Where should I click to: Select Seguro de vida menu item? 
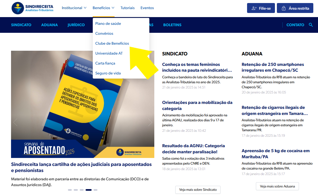tap(108, 73)
